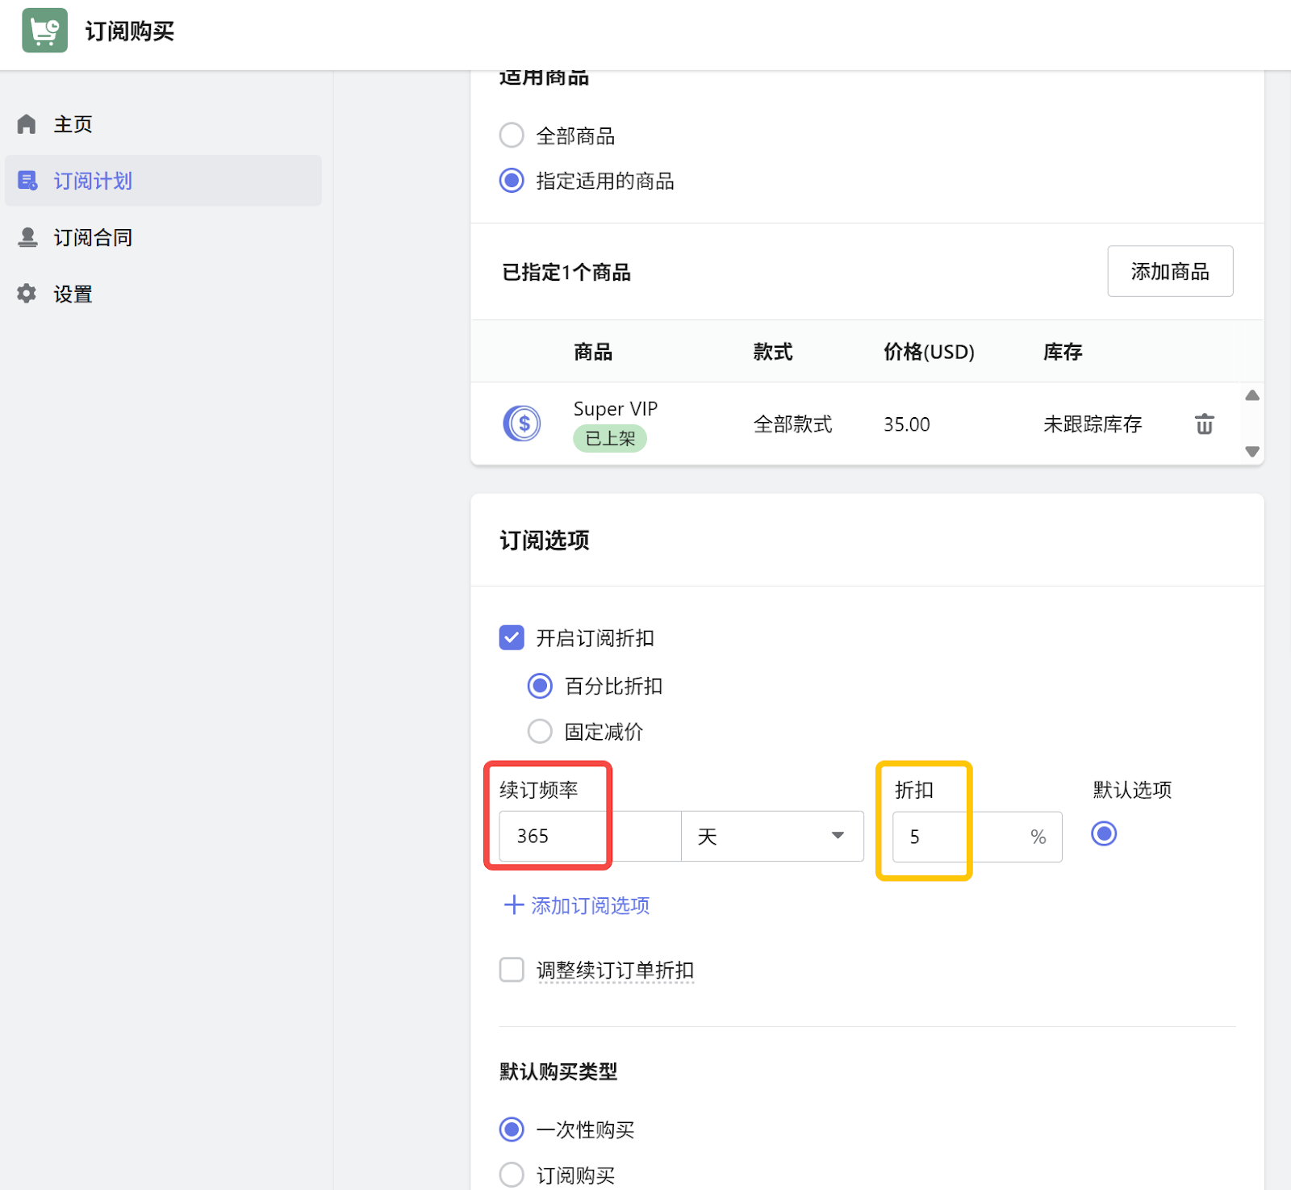
Task: Delete Super VIP using trash icon
Action: pos(1204,424)
